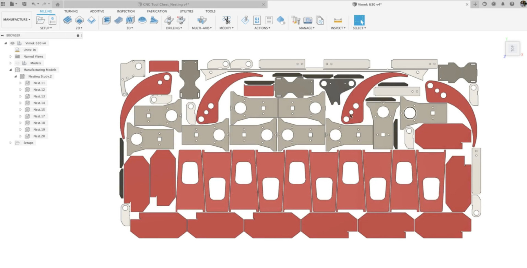Viewport: 527px width, 268px height.
Task: Select the Create Setup icon
Action: tap(40, 20)
